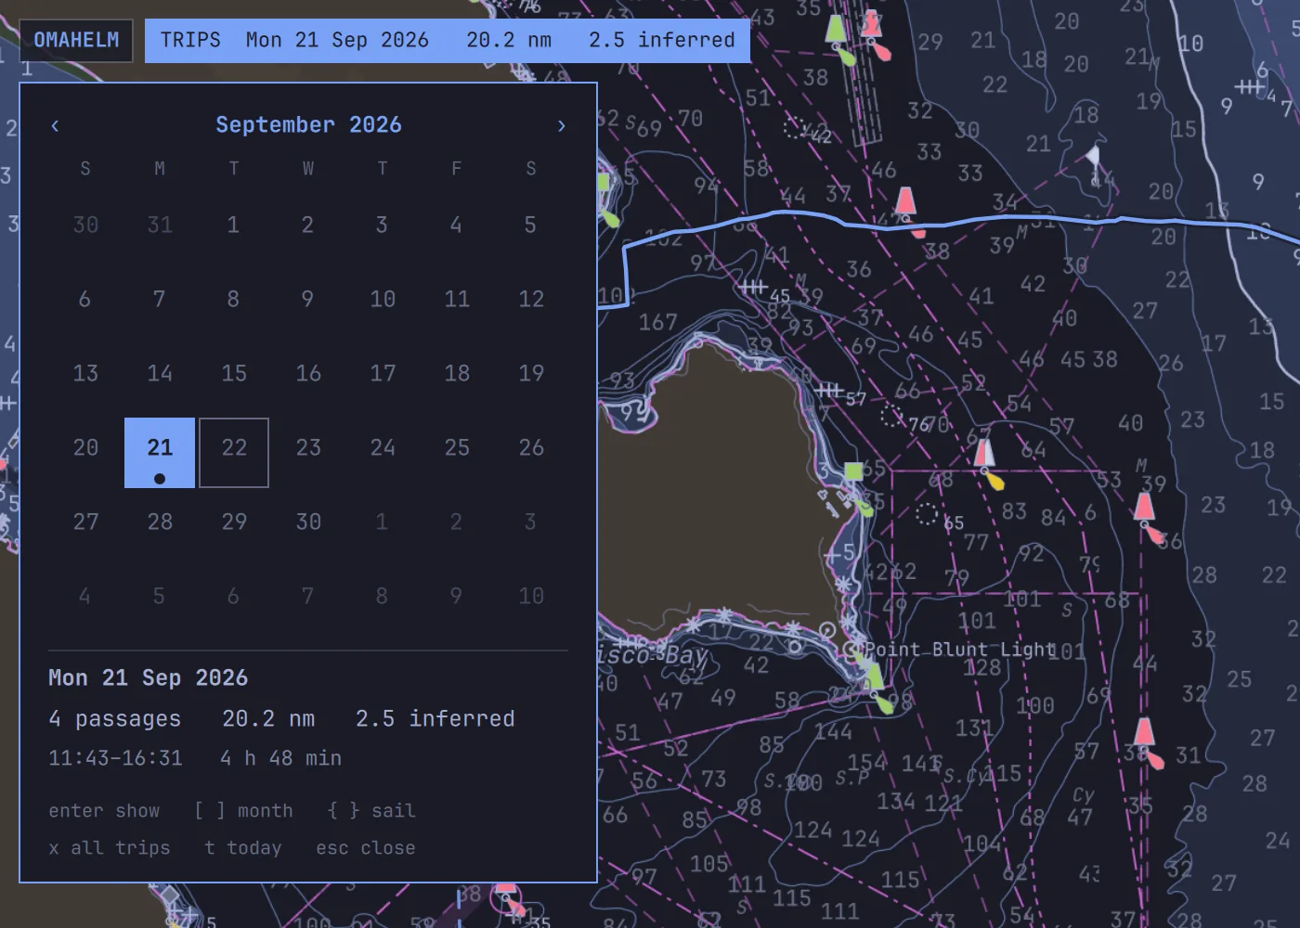Viewport: 1300px width, 928px height.
Task: Click the white buoy near depth 21 top right
Action: click(x=1094, y=158)
